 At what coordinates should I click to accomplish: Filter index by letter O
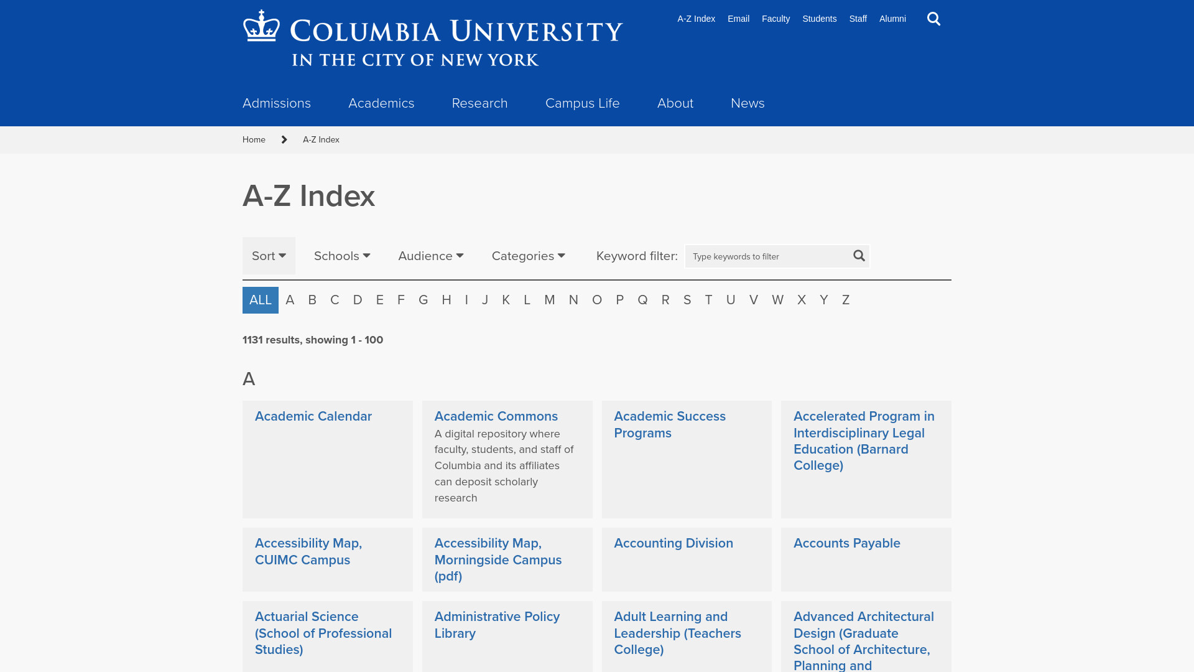(x=597, y=300)
